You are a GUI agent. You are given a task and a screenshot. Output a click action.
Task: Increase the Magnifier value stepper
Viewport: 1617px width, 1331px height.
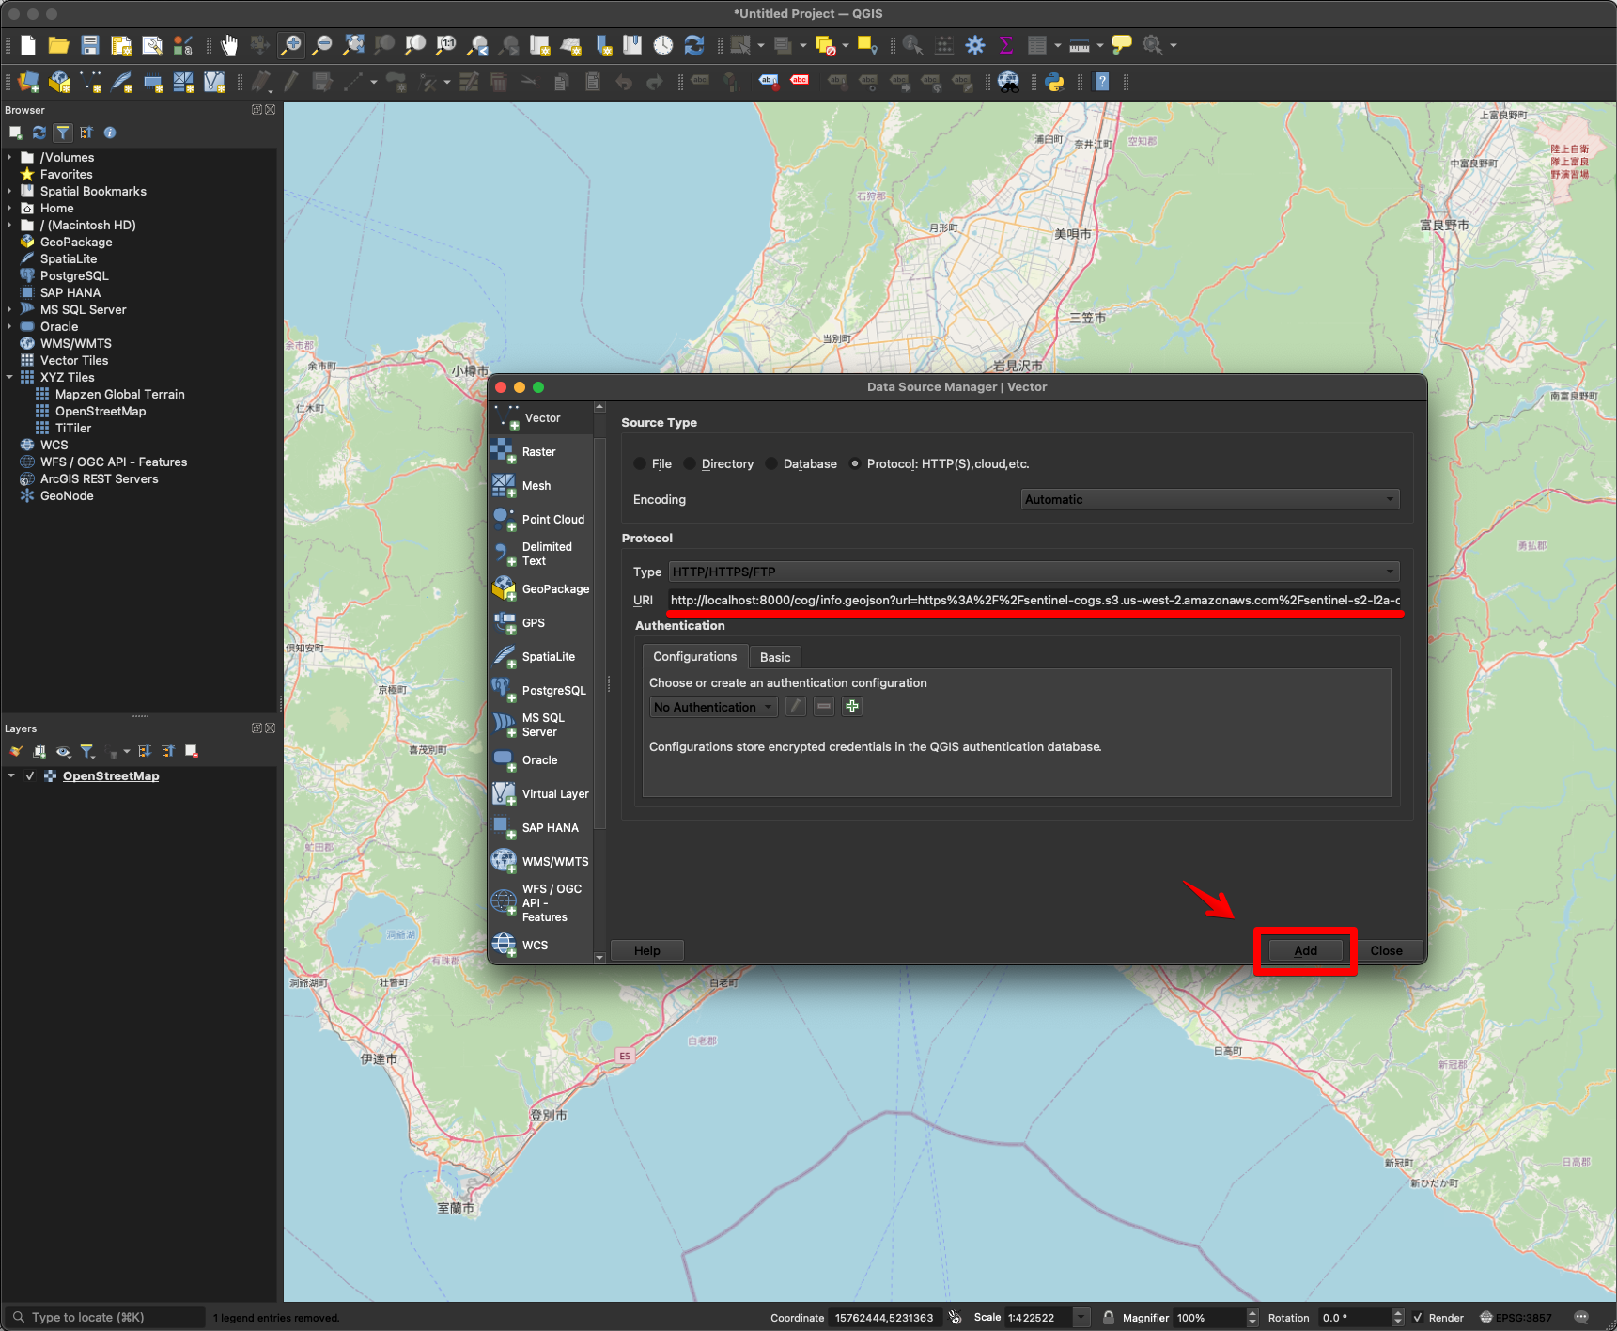[x=1252, y=1312]
